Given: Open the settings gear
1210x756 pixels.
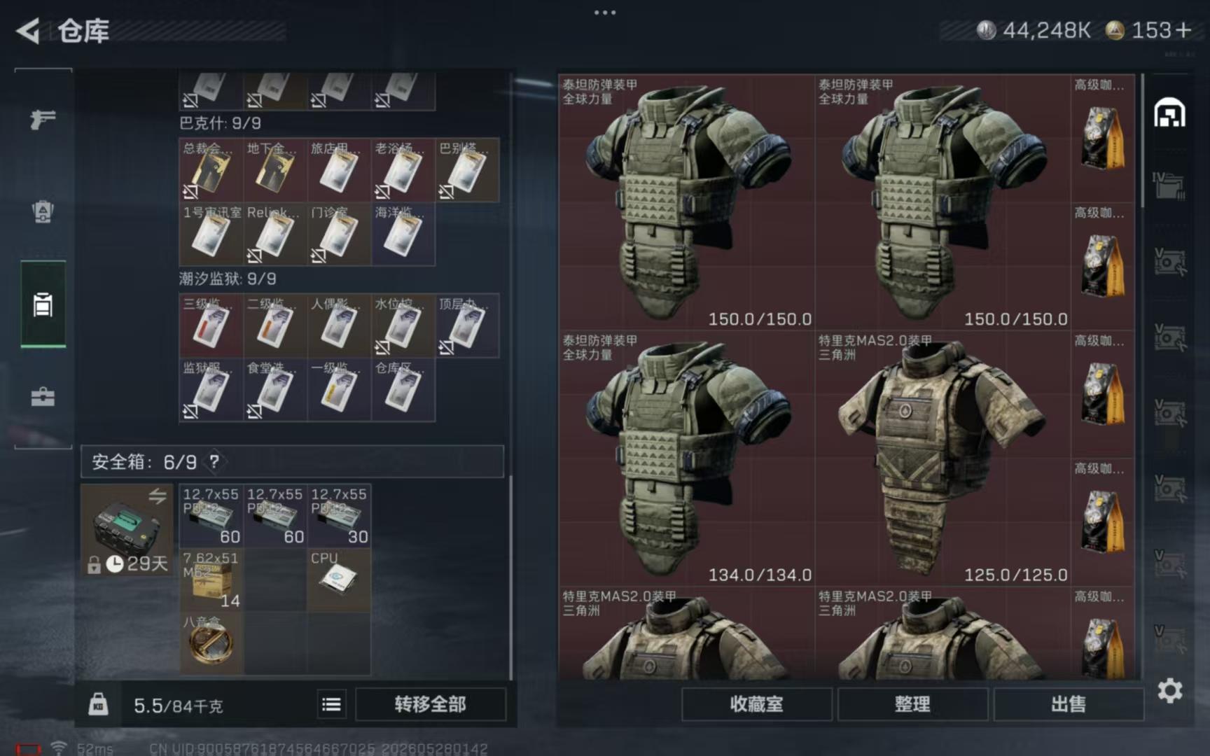Looking at the screenshot, I should [1169, 691].
